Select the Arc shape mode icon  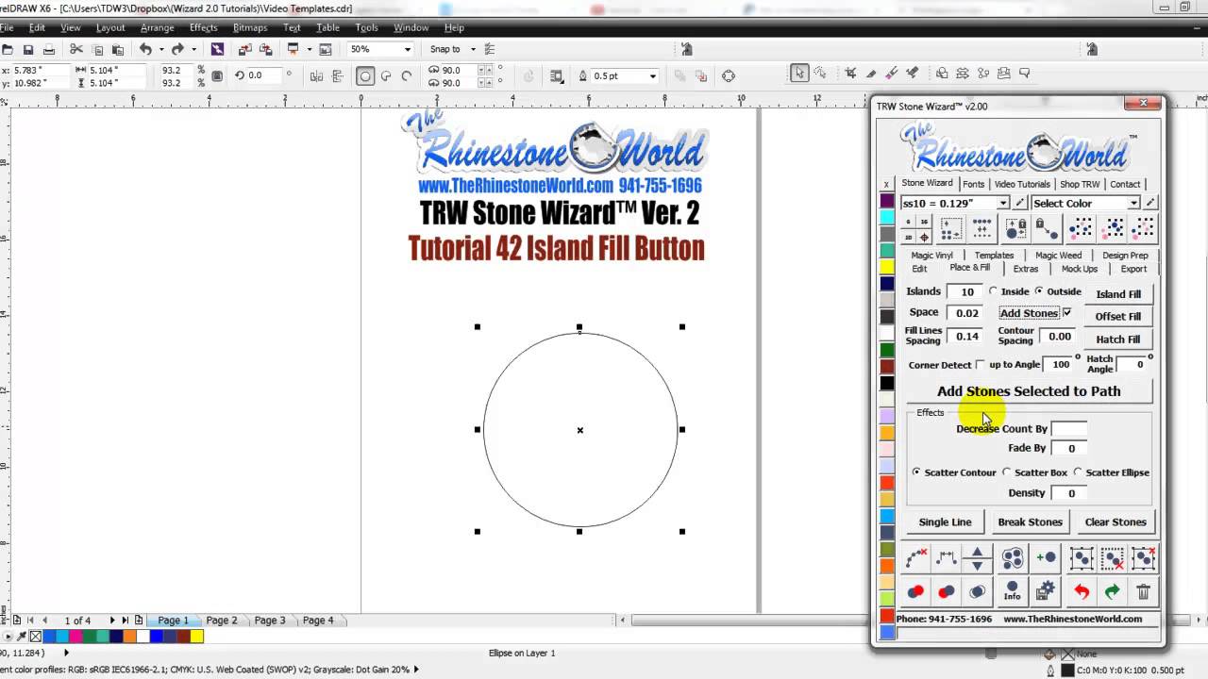click(x=407, y=76)
